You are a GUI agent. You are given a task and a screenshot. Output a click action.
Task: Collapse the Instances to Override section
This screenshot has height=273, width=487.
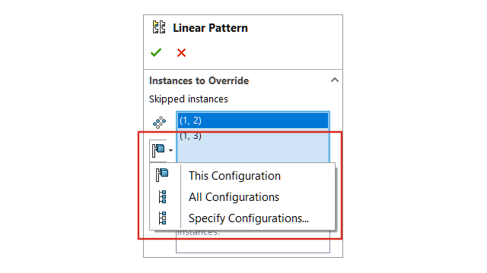[335, 80]
